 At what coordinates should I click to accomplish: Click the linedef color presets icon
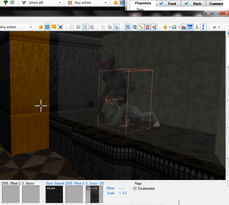point(70,3)
